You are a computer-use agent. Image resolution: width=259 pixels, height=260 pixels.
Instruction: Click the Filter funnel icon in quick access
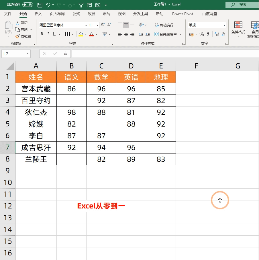click(81, 5)
